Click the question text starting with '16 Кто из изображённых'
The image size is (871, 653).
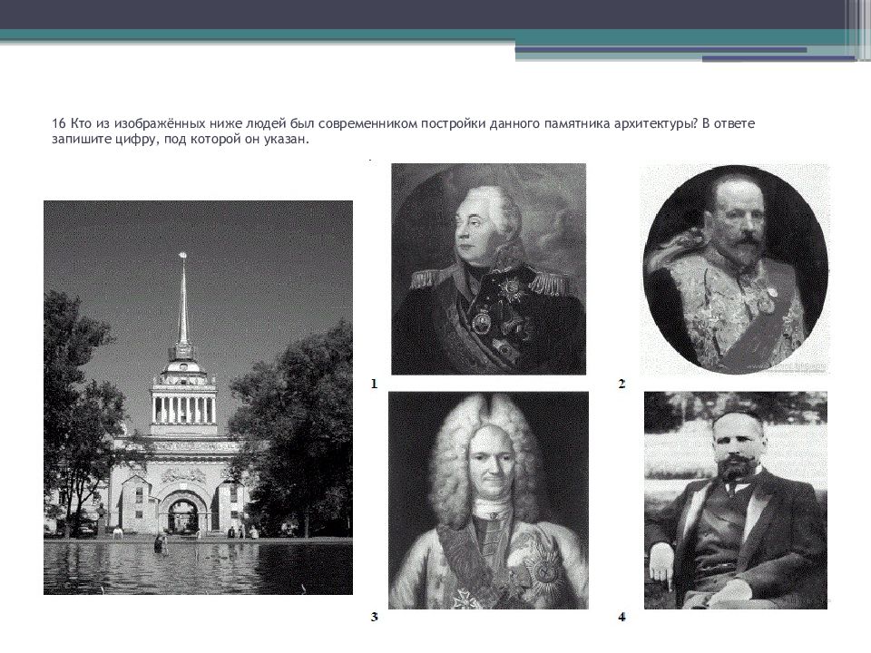coord(403,131)
